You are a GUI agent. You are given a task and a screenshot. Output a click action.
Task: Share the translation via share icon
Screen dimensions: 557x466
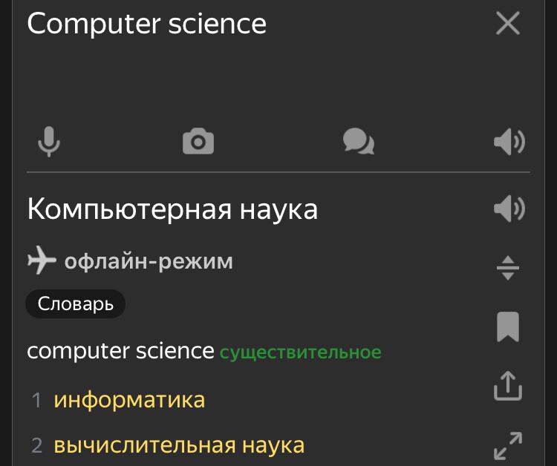(508, 386)
